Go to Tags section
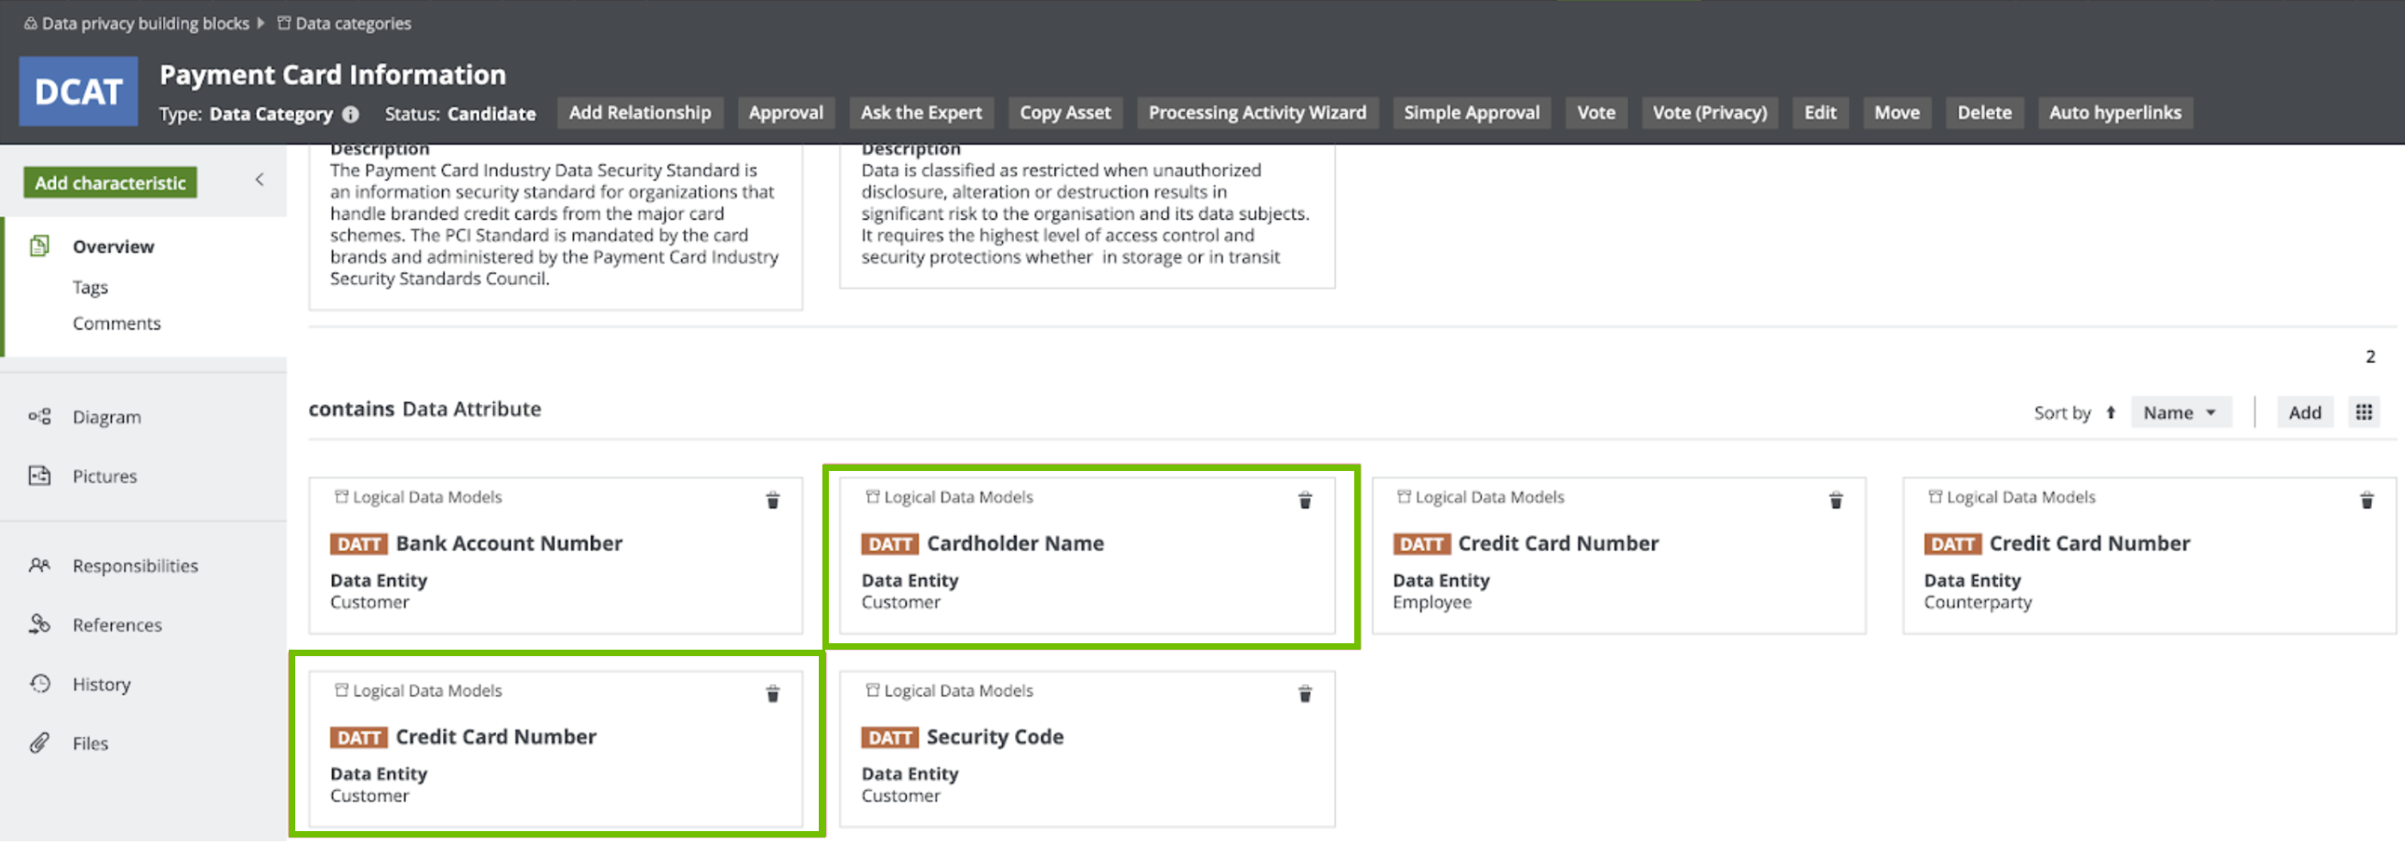Screen dimensions: 2405x865 point(91,288)
